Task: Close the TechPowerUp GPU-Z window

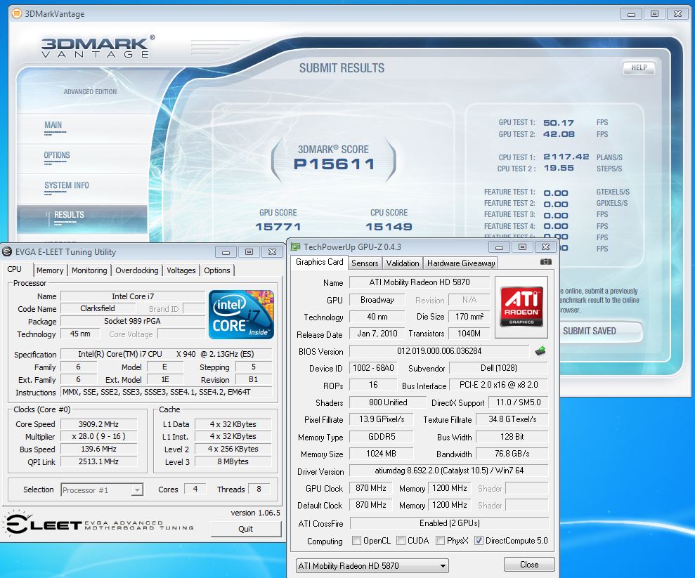Action: tap(545, 247)
